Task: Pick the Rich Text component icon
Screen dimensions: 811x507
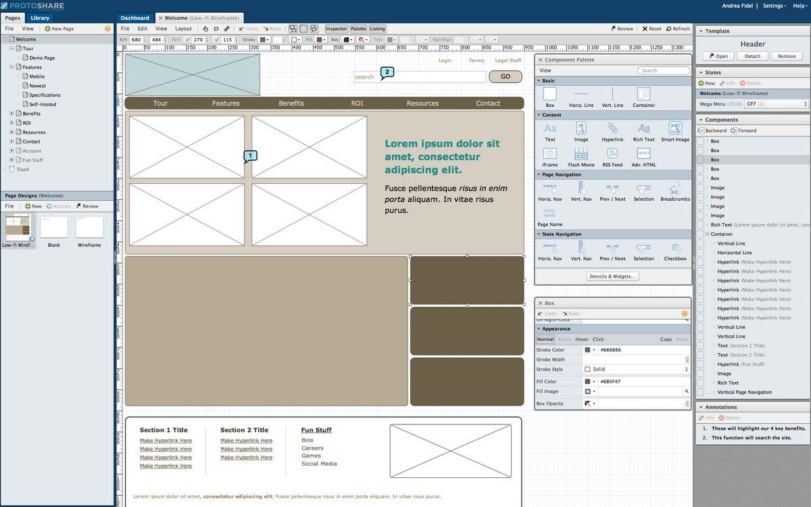Action: click(x=643, y=129)
